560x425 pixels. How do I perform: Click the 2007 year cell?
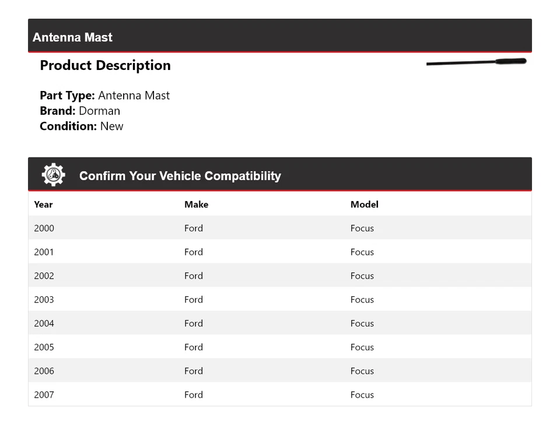[44, 395]
